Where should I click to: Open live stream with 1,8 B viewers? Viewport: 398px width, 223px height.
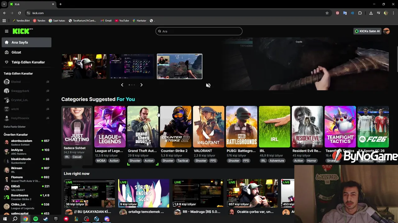point(198,193)
